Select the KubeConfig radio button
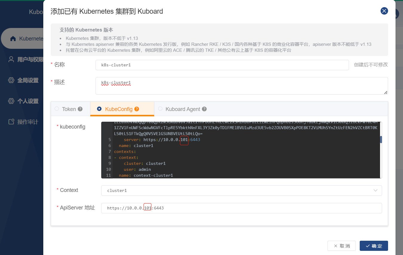 [x=99, y=109]
